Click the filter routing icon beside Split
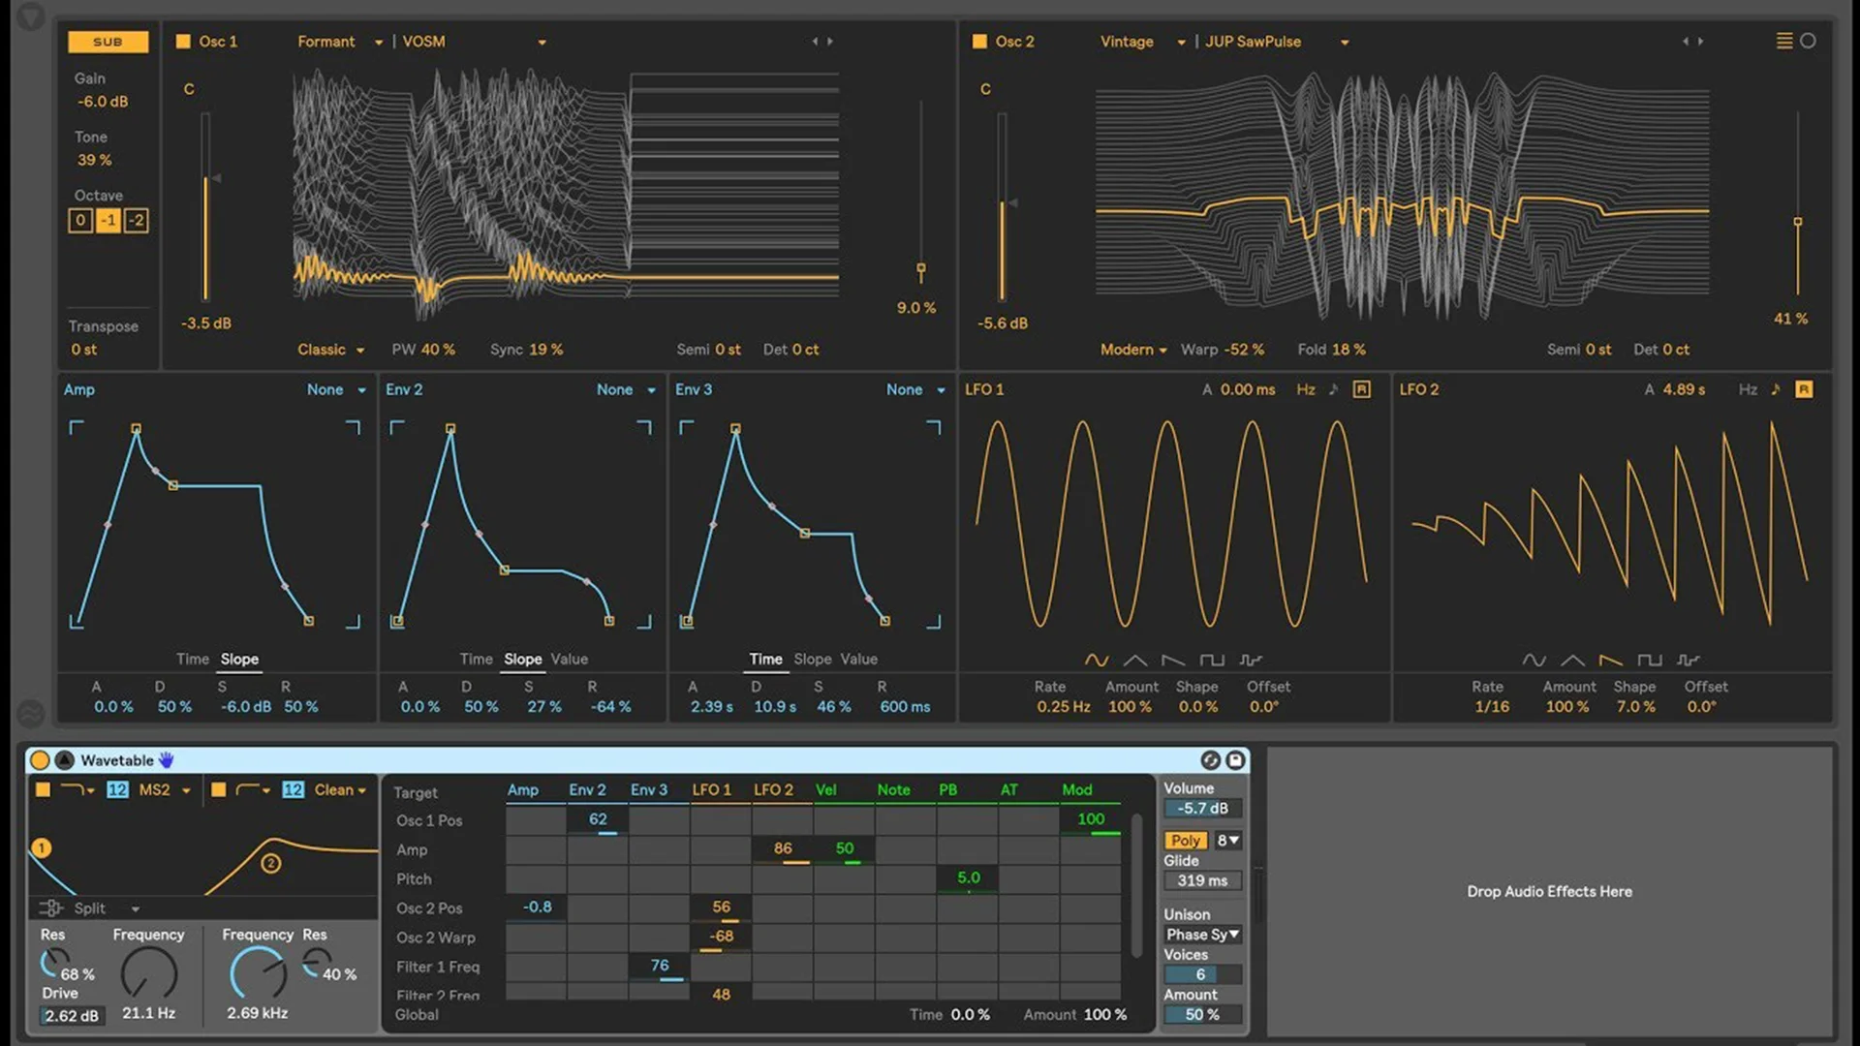The image size is (1860, 1046). (50, 908)
